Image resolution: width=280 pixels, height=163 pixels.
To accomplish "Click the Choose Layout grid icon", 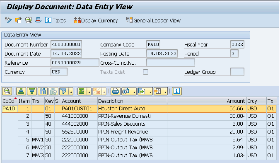I will (158, 91).
